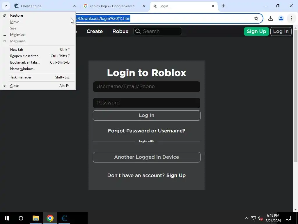Open File Explorer from taskbar
The width and height of the screenshot is (298, 224).
[36, 218]
